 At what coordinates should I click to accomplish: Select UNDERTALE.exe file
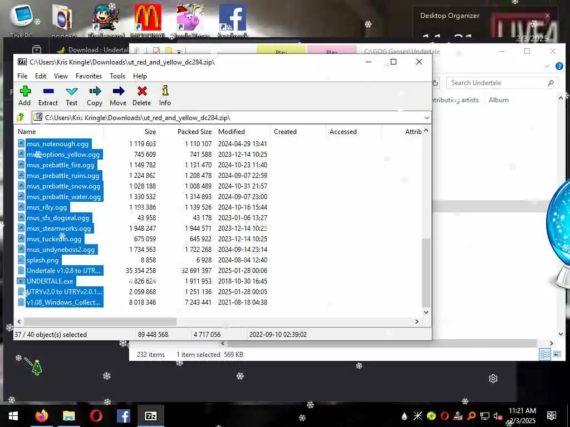click(50, 281)
